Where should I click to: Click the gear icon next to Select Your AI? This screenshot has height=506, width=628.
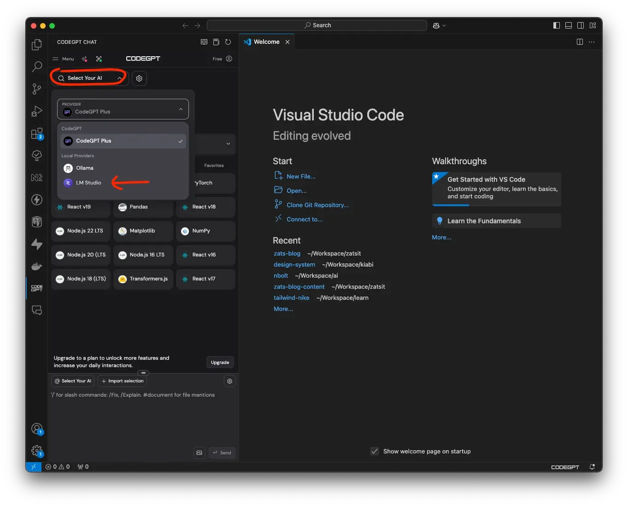click(x=139, y=78)
